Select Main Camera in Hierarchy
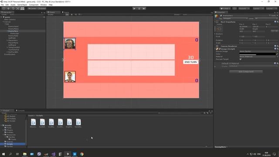The image size is (279, 157). point(10,19)
